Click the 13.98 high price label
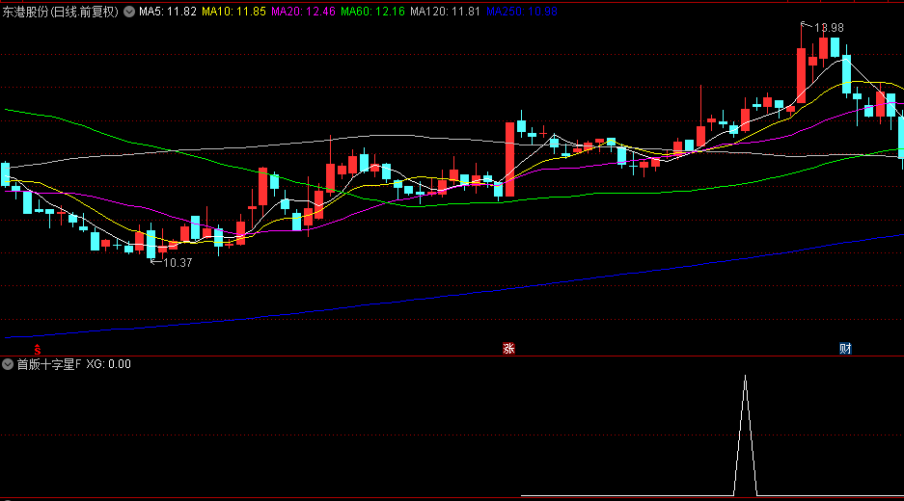 point(829,28)
